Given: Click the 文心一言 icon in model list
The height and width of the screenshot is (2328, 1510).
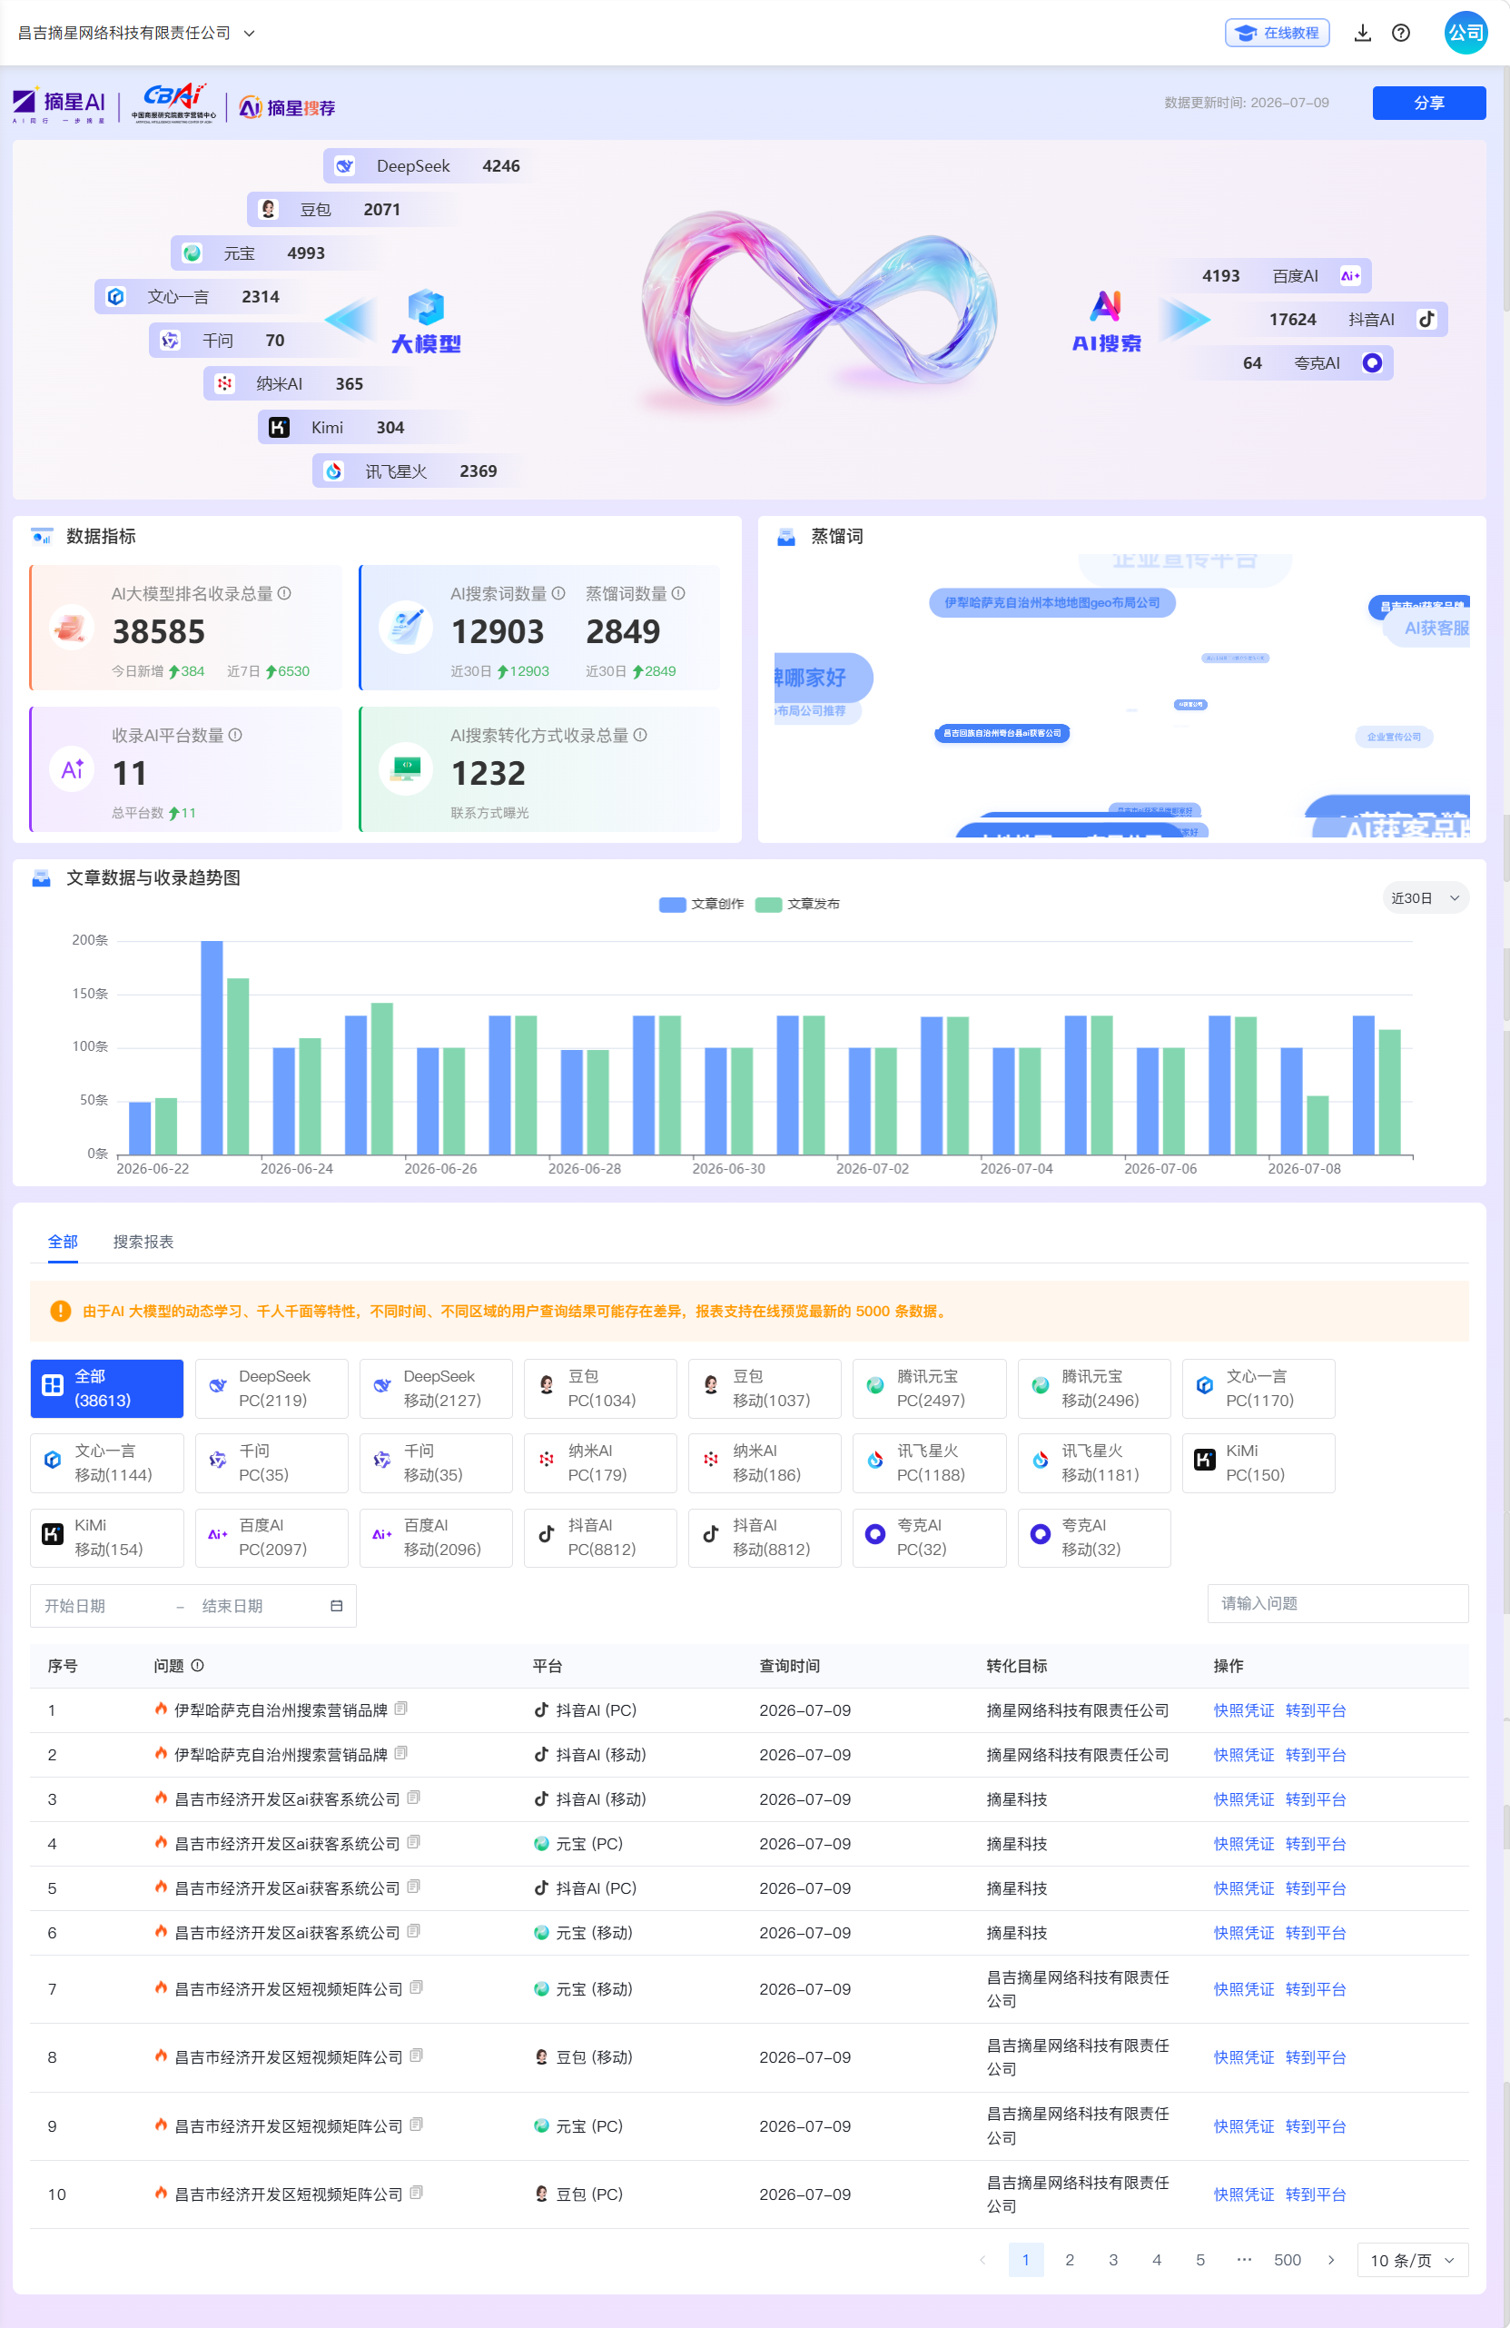Looking at the screenshot, I should point(115,296).
